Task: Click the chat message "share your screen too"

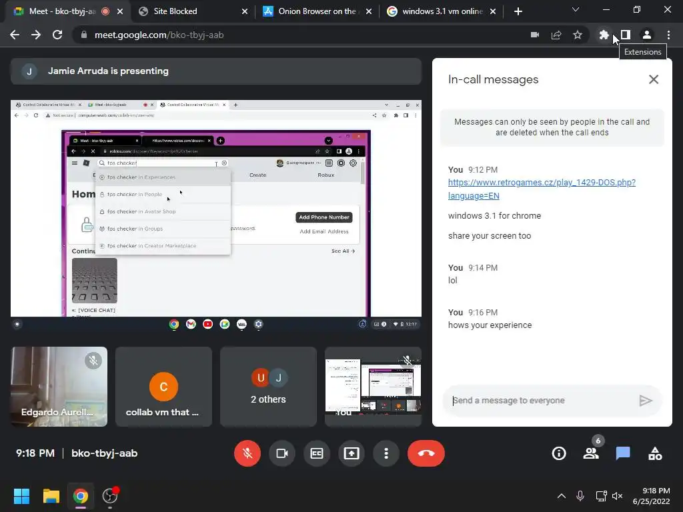Action: (x=490, y=236)
